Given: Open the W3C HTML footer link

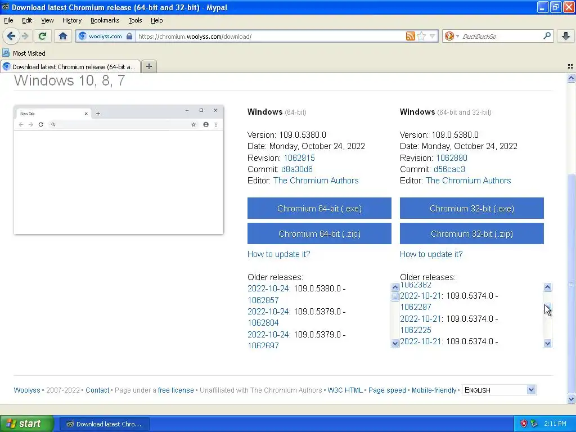Looking at the screenshot, I should (345, 390).
